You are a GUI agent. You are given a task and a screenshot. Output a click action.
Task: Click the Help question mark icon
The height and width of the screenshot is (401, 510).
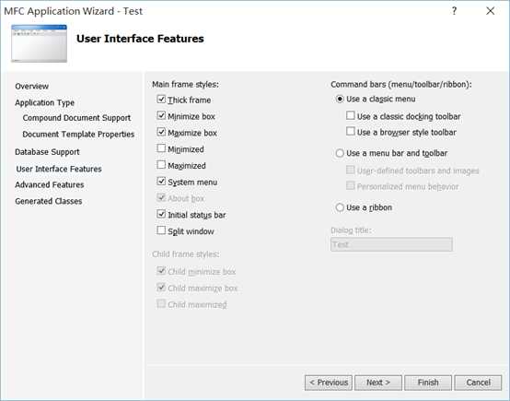(x=454, y=11)
